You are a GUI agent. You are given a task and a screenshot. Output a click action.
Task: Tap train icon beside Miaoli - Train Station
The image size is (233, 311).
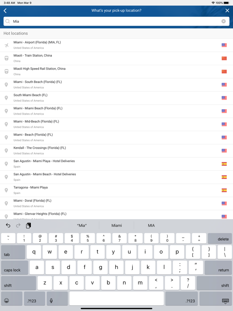(6, 58)
